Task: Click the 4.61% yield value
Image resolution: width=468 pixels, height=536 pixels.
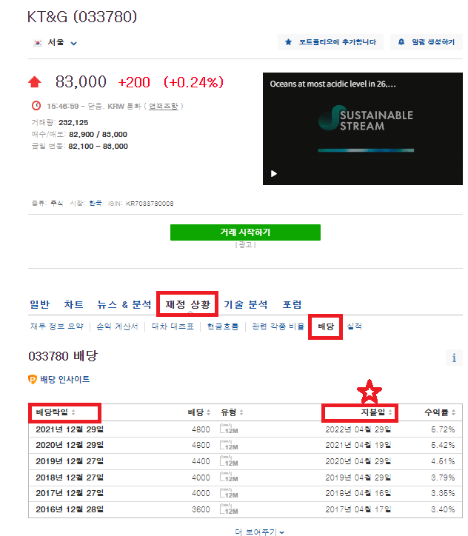Action: point(443,461)
